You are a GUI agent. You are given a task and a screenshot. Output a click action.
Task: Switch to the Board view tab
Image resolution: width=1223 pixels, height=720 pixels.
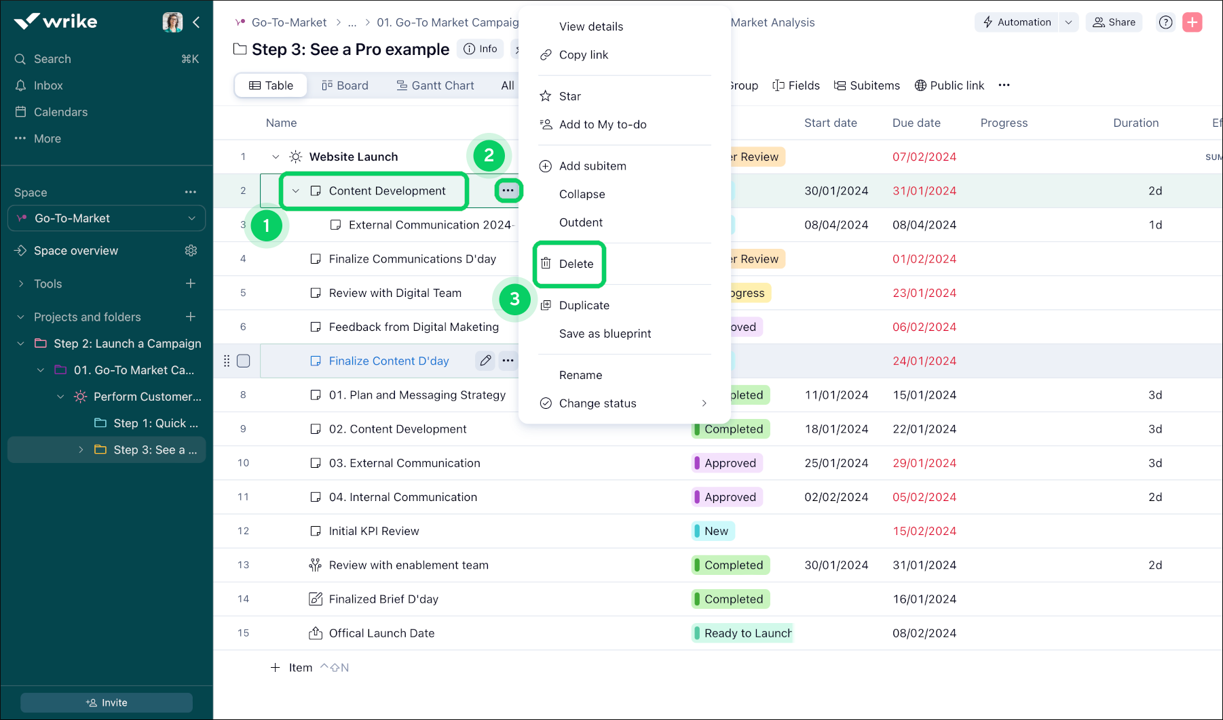click(x=345, y=85)
